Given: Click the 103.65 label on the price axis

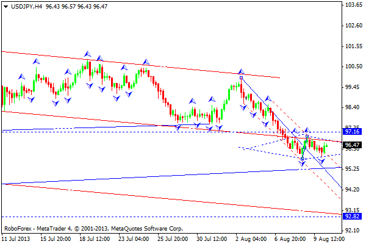Looking at the screenshot, I should pos(352,5).
